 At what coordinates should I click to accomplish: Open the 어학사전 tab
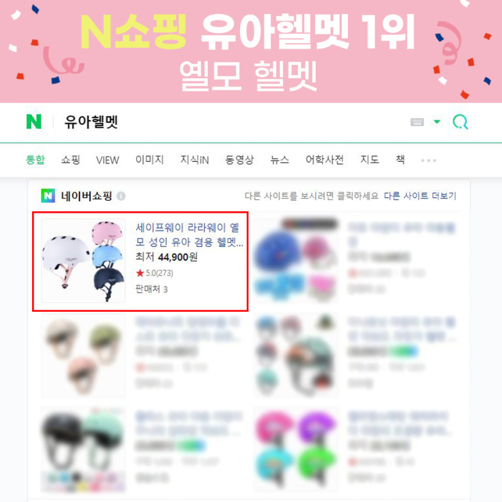(325, 159)
